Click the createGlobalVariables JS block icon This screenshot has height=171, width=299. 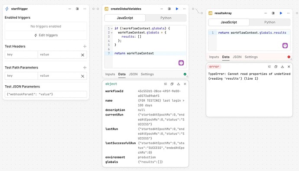pyautogui.click(x=107, y=9)
